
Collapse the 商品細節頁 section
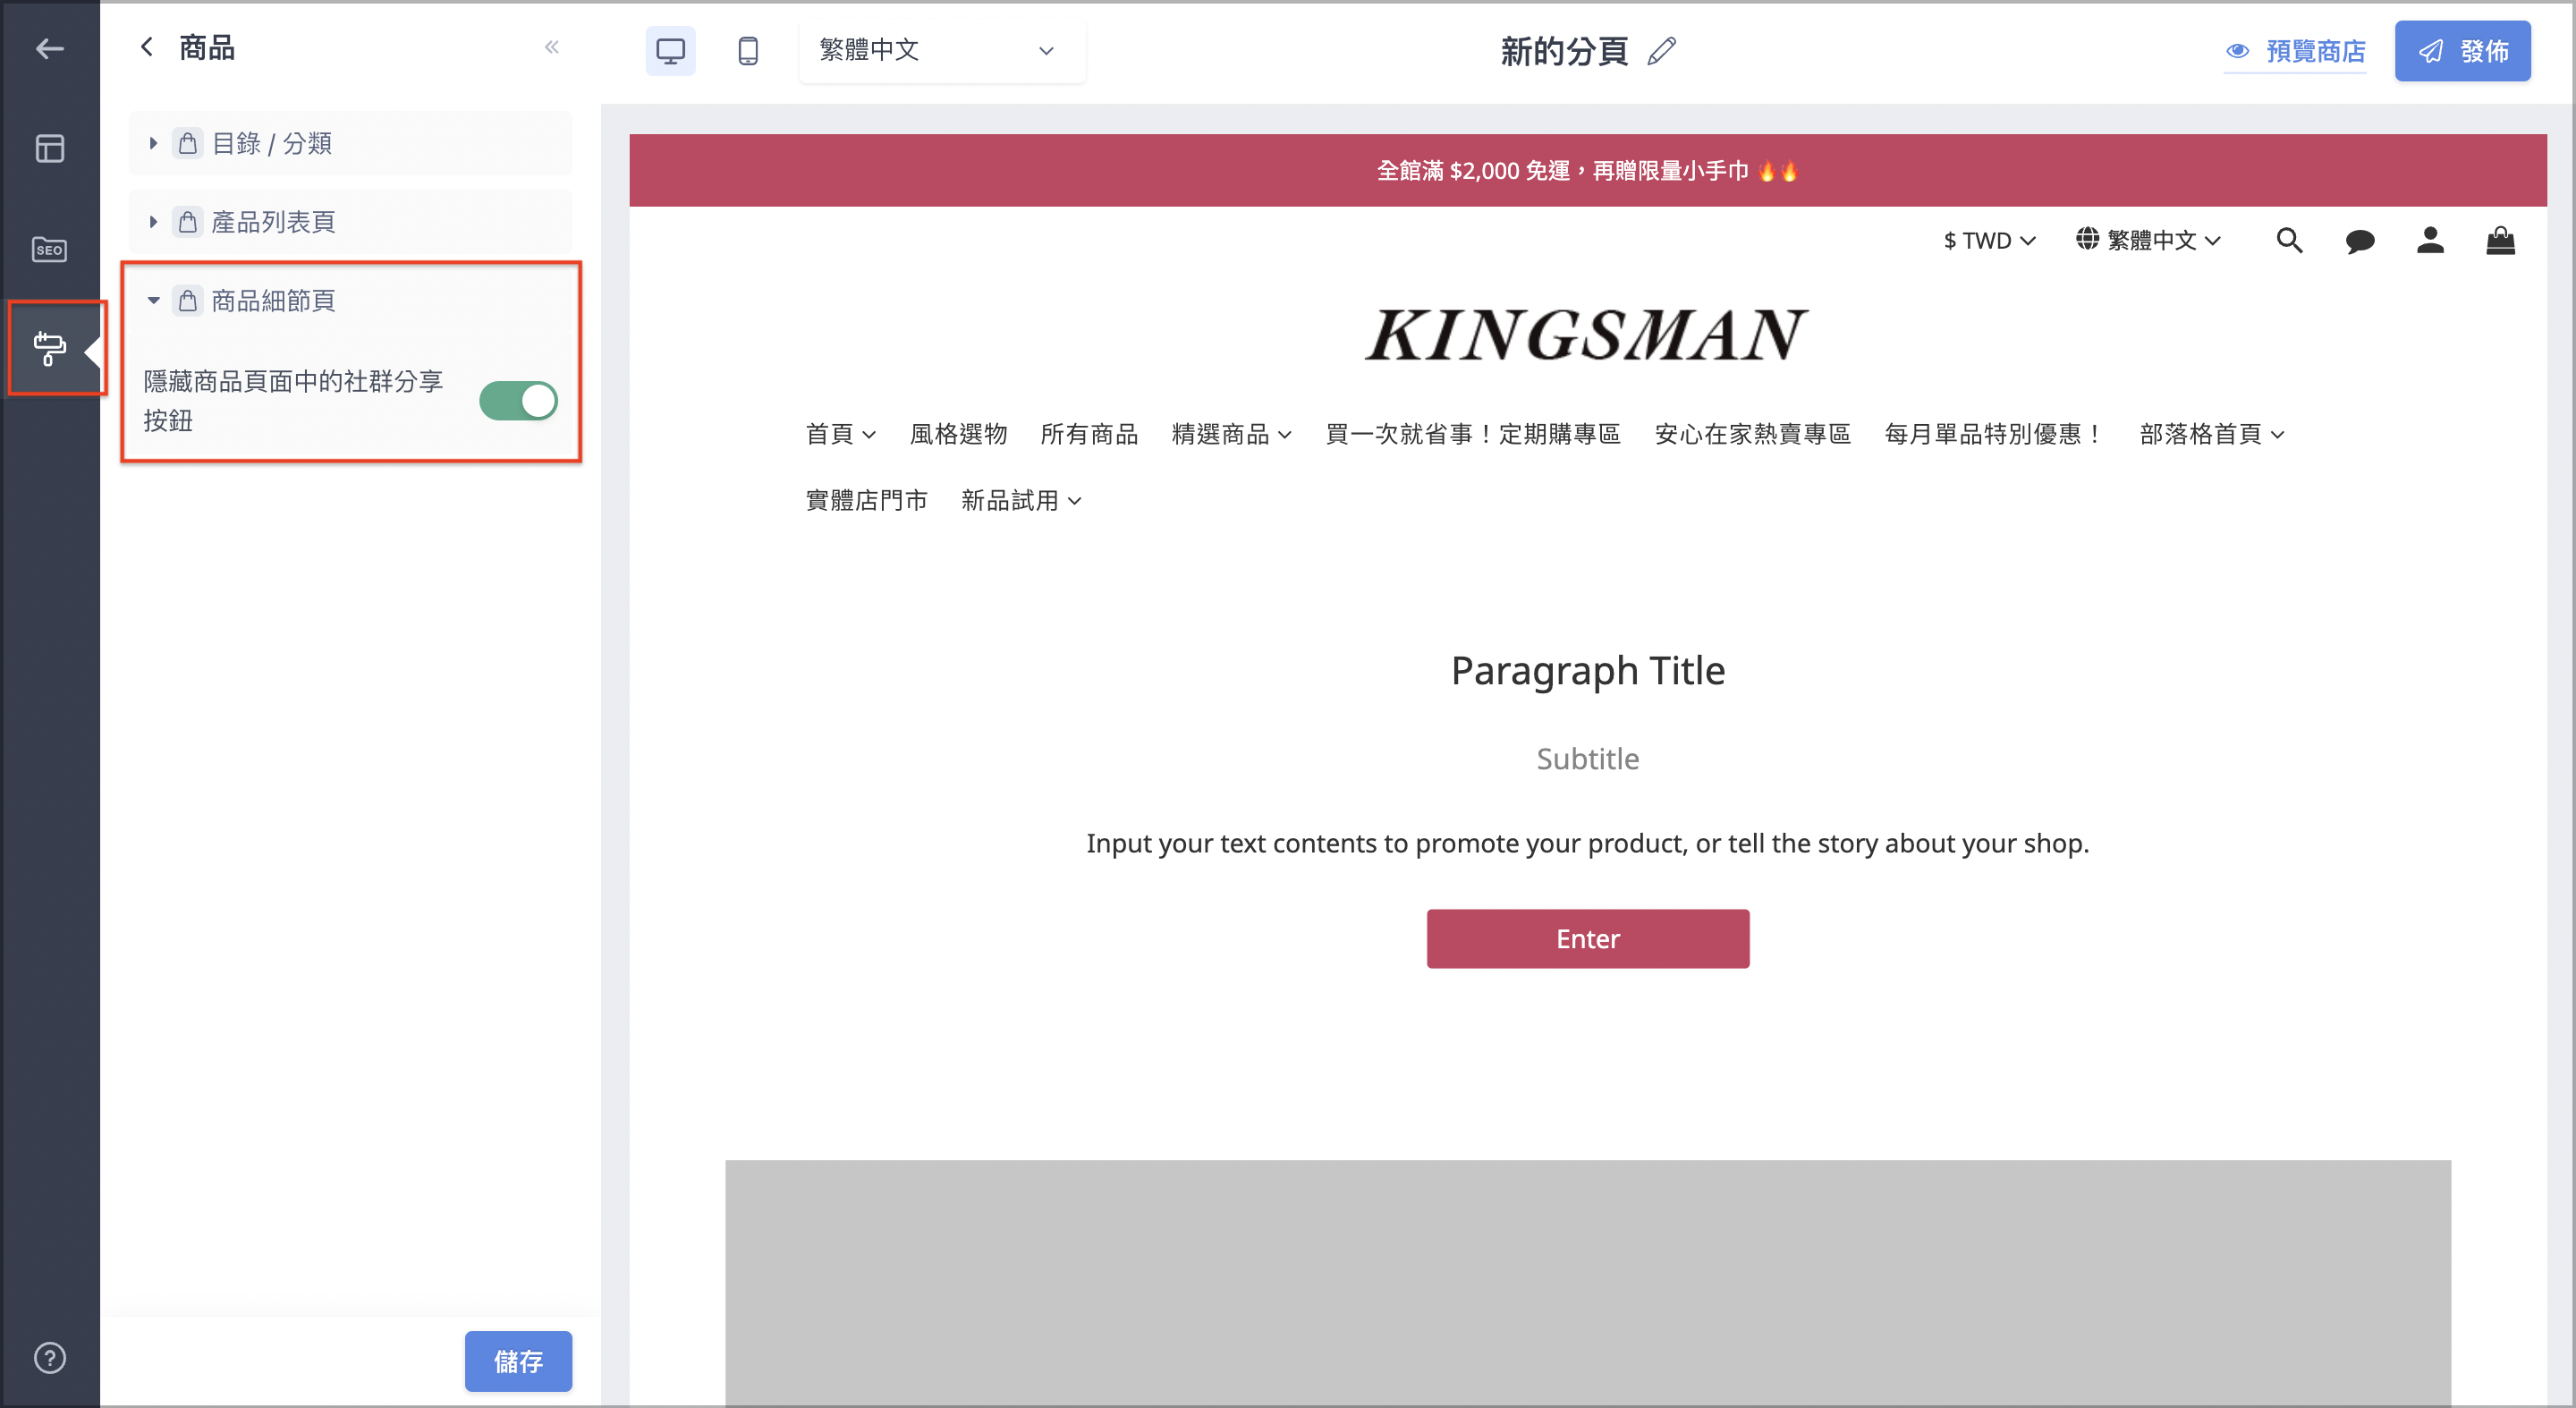pyautogui.click(x=152, y=300)
